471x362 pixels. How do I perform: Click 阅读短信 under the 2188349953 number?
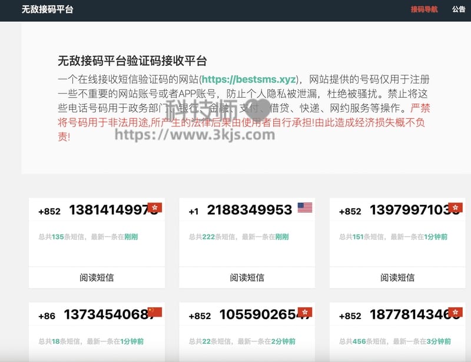[247, 278]
